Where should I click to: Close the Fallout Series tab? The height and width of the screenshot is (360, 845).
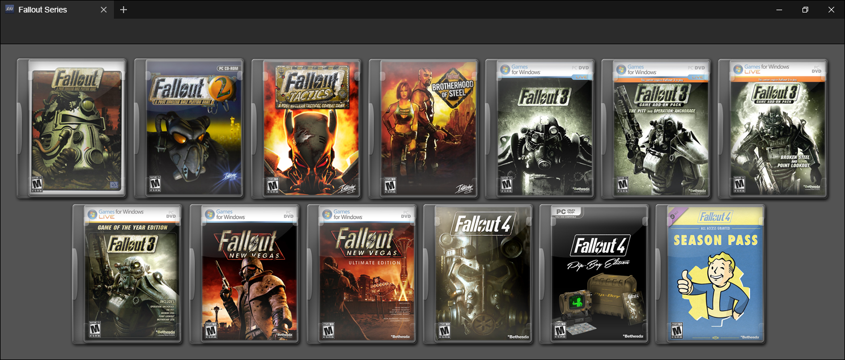pos(104,10)
